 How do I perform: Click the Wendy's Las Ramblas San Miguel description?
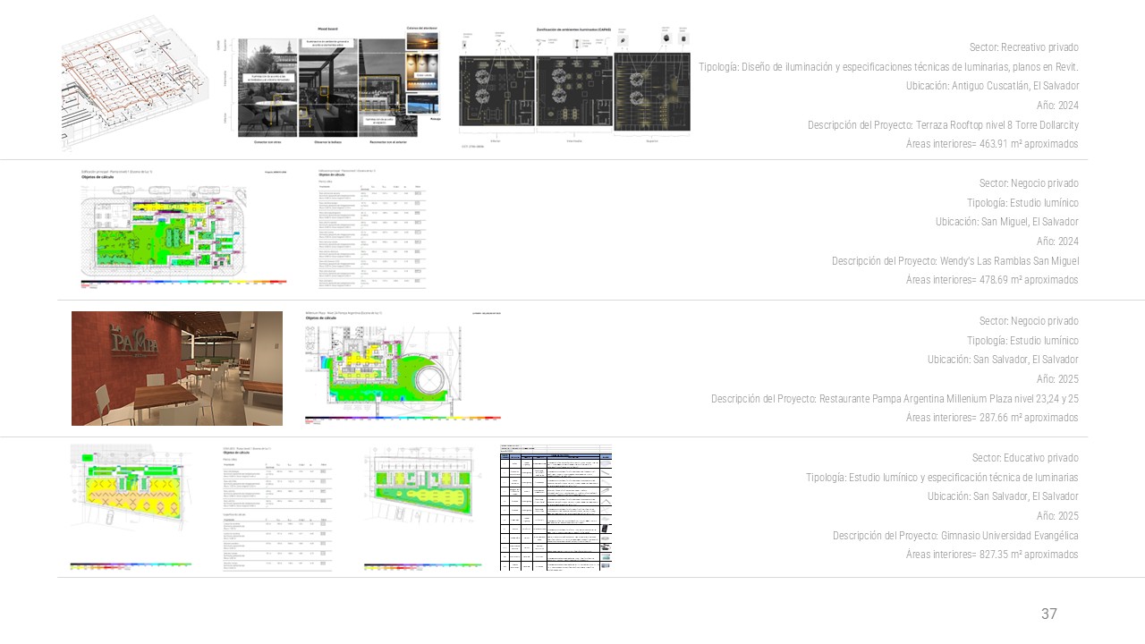pyautogui.click(x=954, y=261)
